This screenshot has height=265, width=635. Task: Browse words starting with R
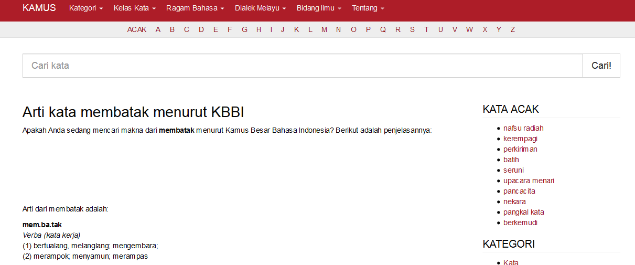[x=398, y=29]
